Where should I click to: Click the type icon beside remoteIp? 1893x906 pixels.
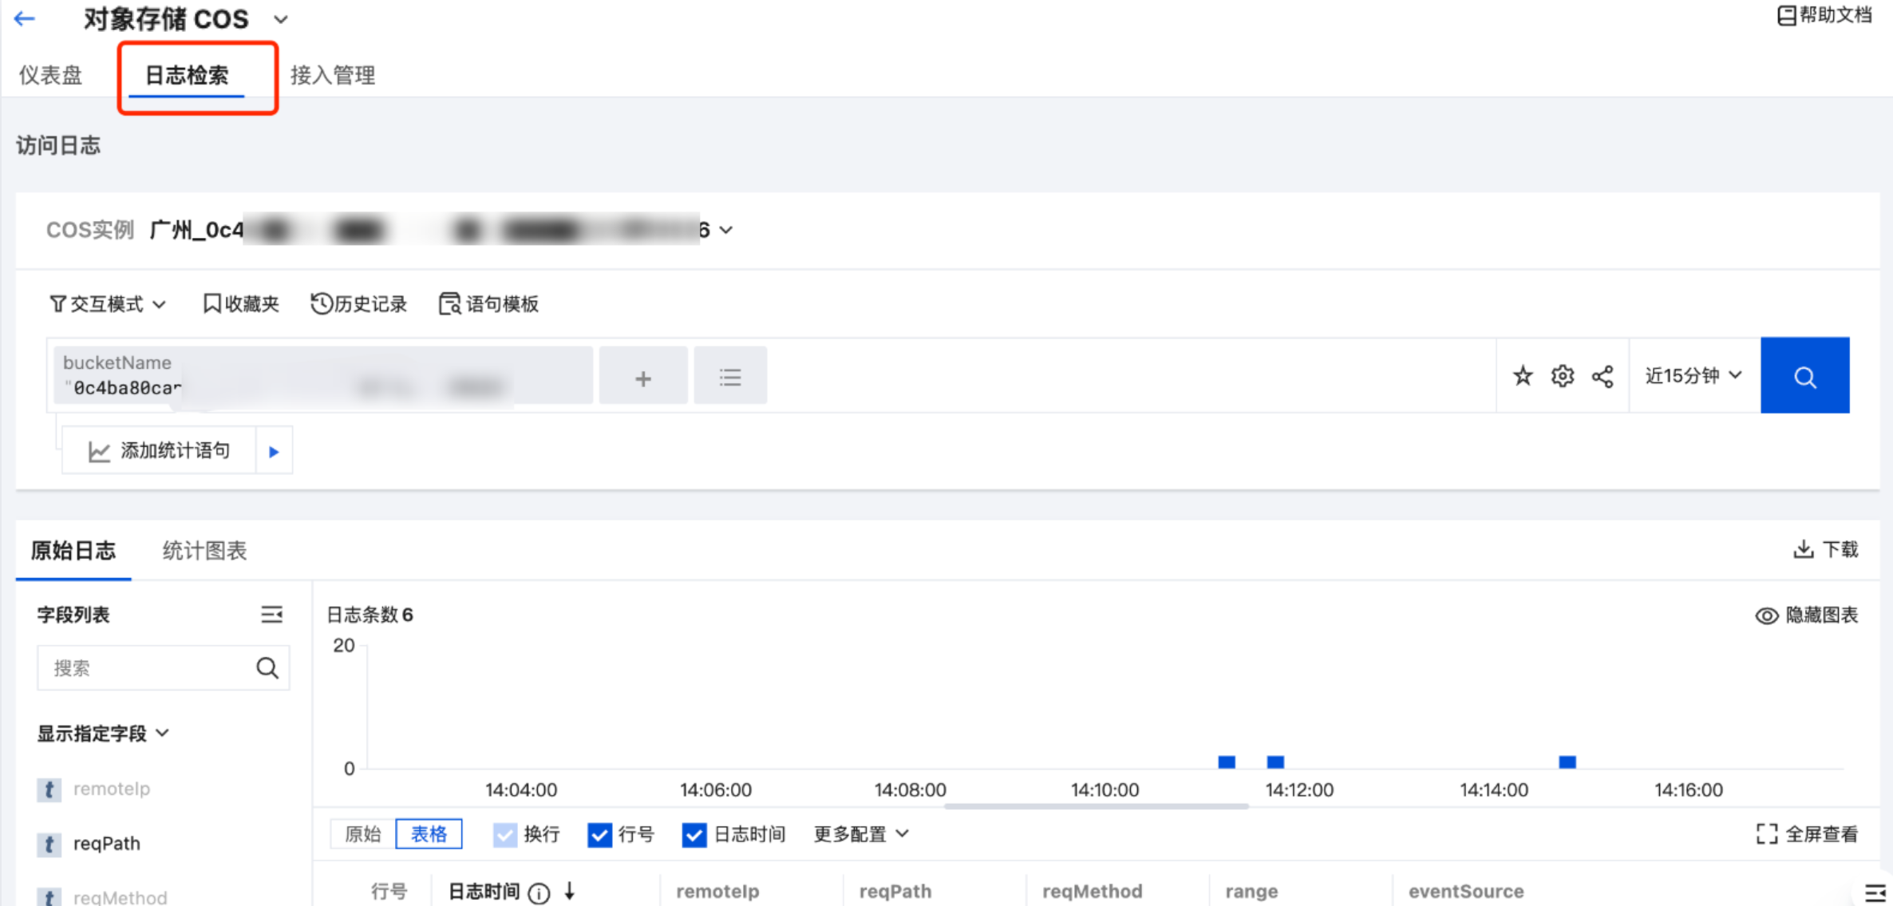[49, 789]
